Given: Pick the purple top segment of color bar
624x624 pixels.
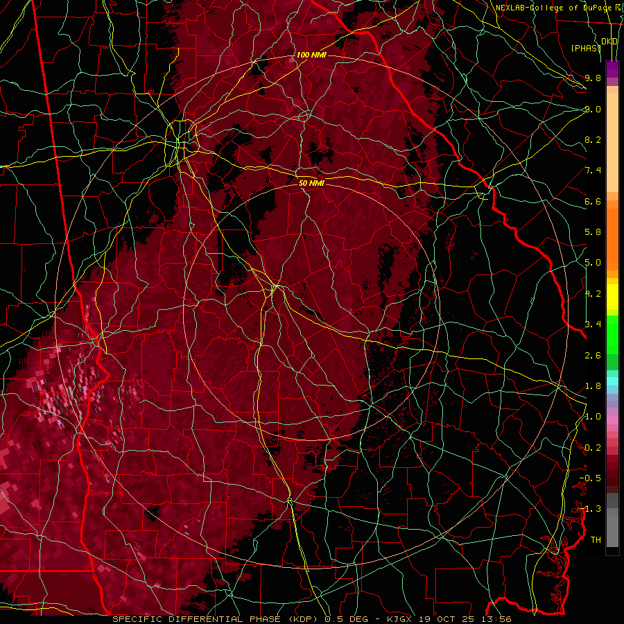Looking at the screenshot, I should point(612,69).
